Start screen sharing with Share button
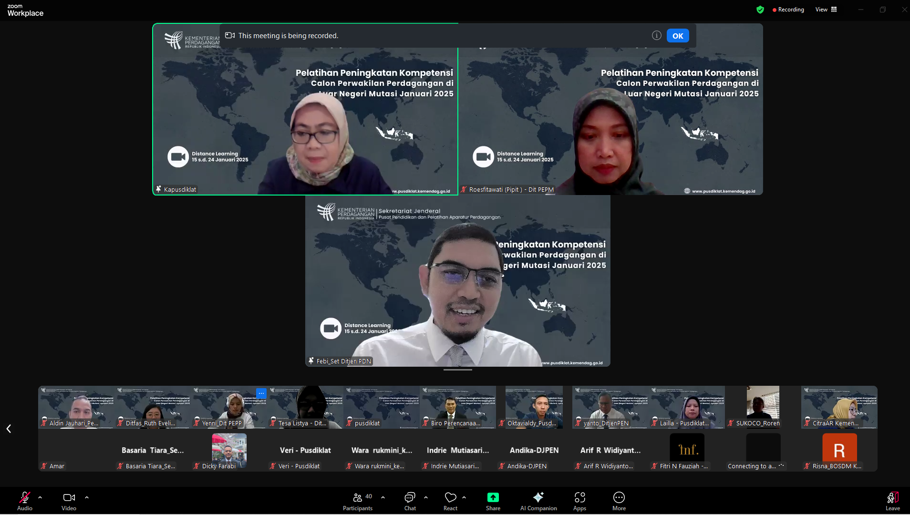910x515 pixels. pos(493,501)
